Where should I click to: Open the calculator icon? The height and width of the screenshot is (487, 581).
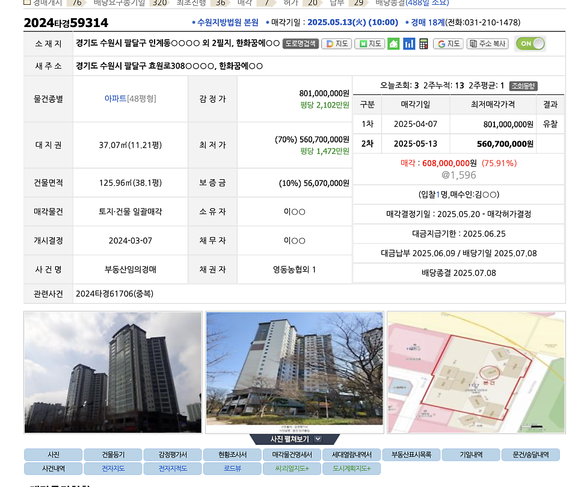(x=423, y=44)
